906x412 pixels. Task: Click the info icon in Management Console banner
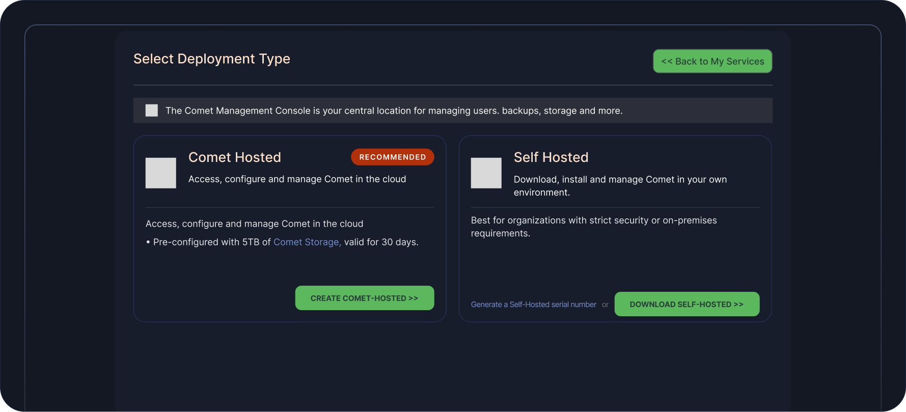point(152,111)
